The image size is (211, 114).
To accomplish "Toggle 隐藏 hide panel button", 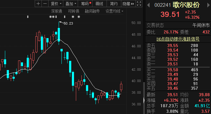I will point(128,4).
